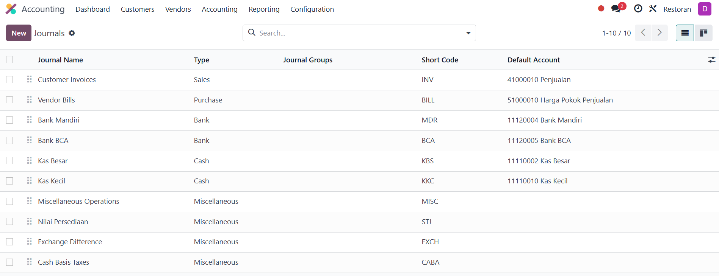
Task: Click the red recording indicator dot
Action: click(601, 8)
